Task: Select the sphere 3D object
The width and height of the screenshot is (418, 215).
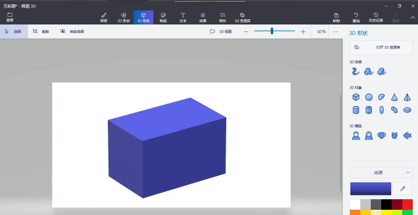Action: coord(368,97)
